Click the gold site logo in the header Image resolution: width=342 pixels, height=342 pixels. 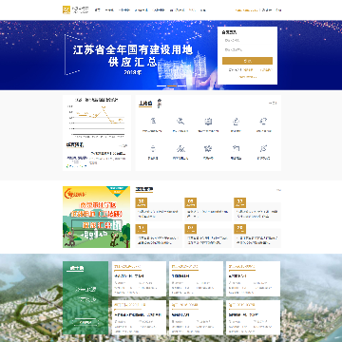(66, 9)
